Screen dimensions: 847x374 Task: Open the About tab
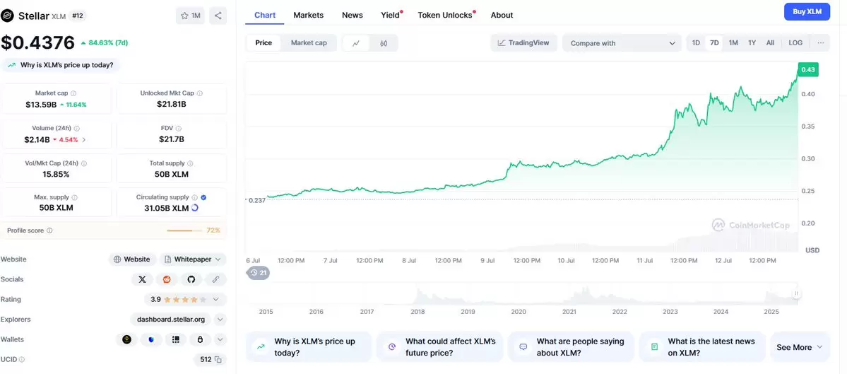[502, 15]
